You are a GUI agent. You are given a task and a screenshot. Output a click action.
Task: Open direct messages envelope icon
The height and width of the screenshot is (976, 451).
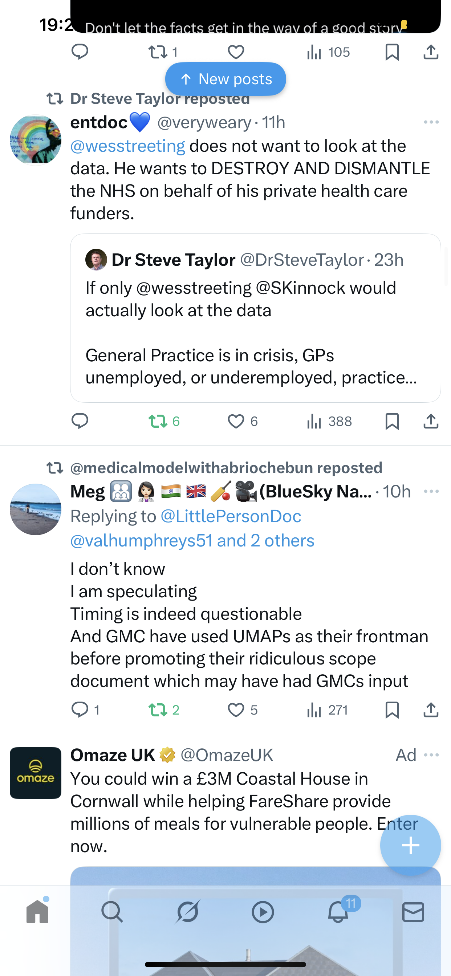[413, 912]
